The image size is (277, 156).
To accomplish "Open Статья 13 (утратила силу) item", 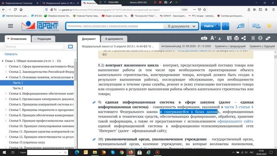I will coord(27,142).
